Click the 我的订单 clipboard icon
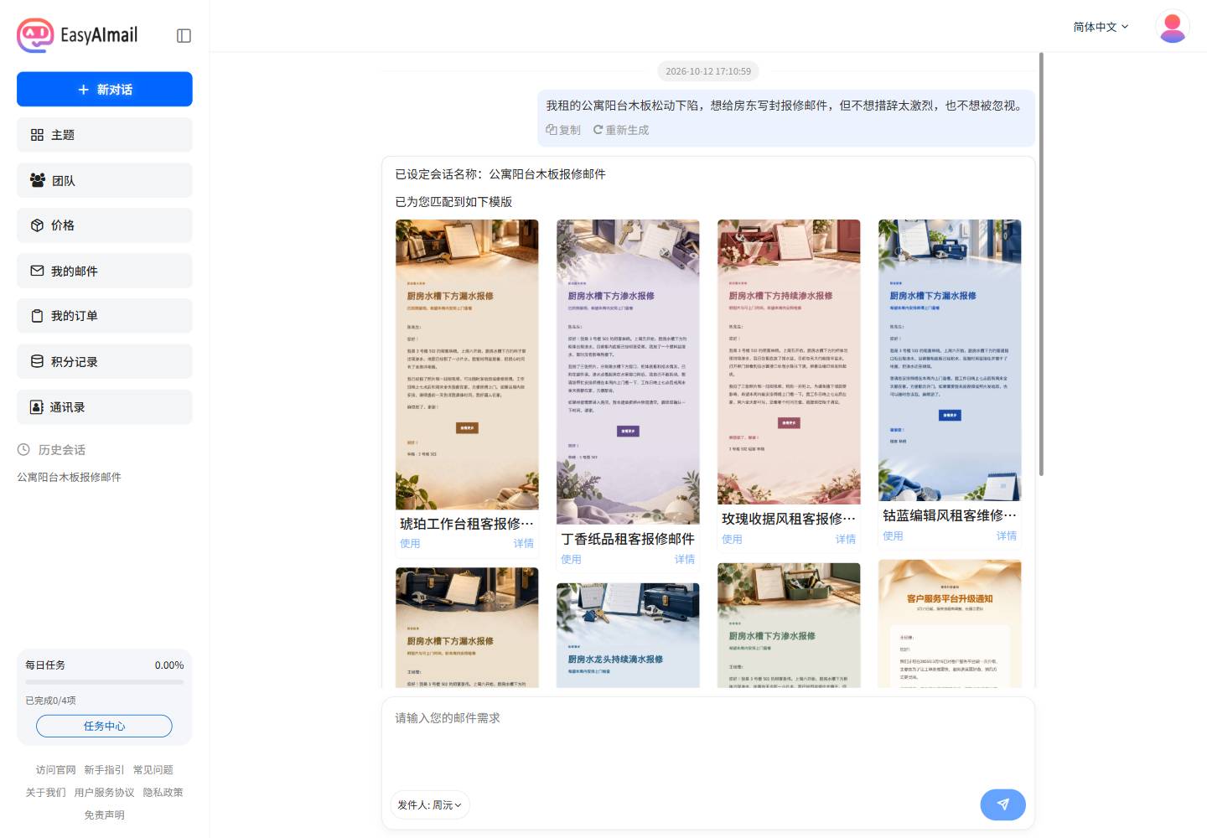The width and height of the screenshot is (1207, 838). pyautogui.click(x=37, y=316)
